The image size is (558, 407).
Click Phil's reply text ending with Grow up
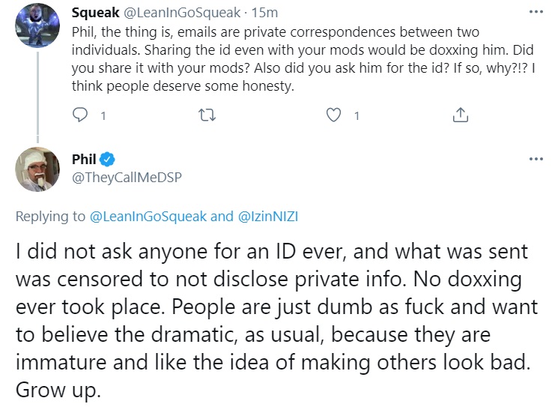[x=276, y=321]
